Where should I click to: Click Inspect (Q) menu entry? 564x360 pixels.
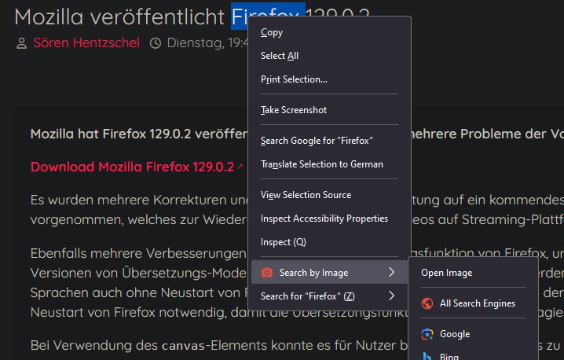(284, 242)
